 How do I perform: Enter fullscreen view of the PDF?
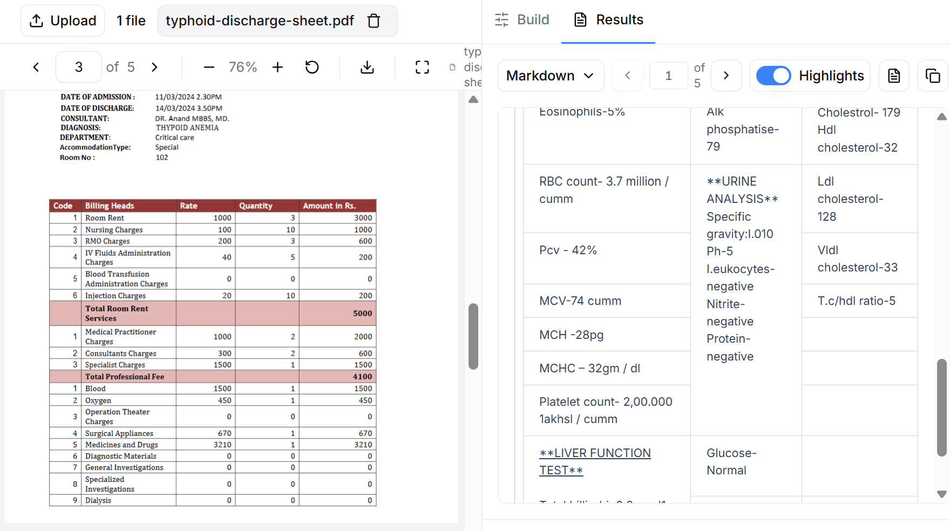pyautogui.click(x=422, y=67)
